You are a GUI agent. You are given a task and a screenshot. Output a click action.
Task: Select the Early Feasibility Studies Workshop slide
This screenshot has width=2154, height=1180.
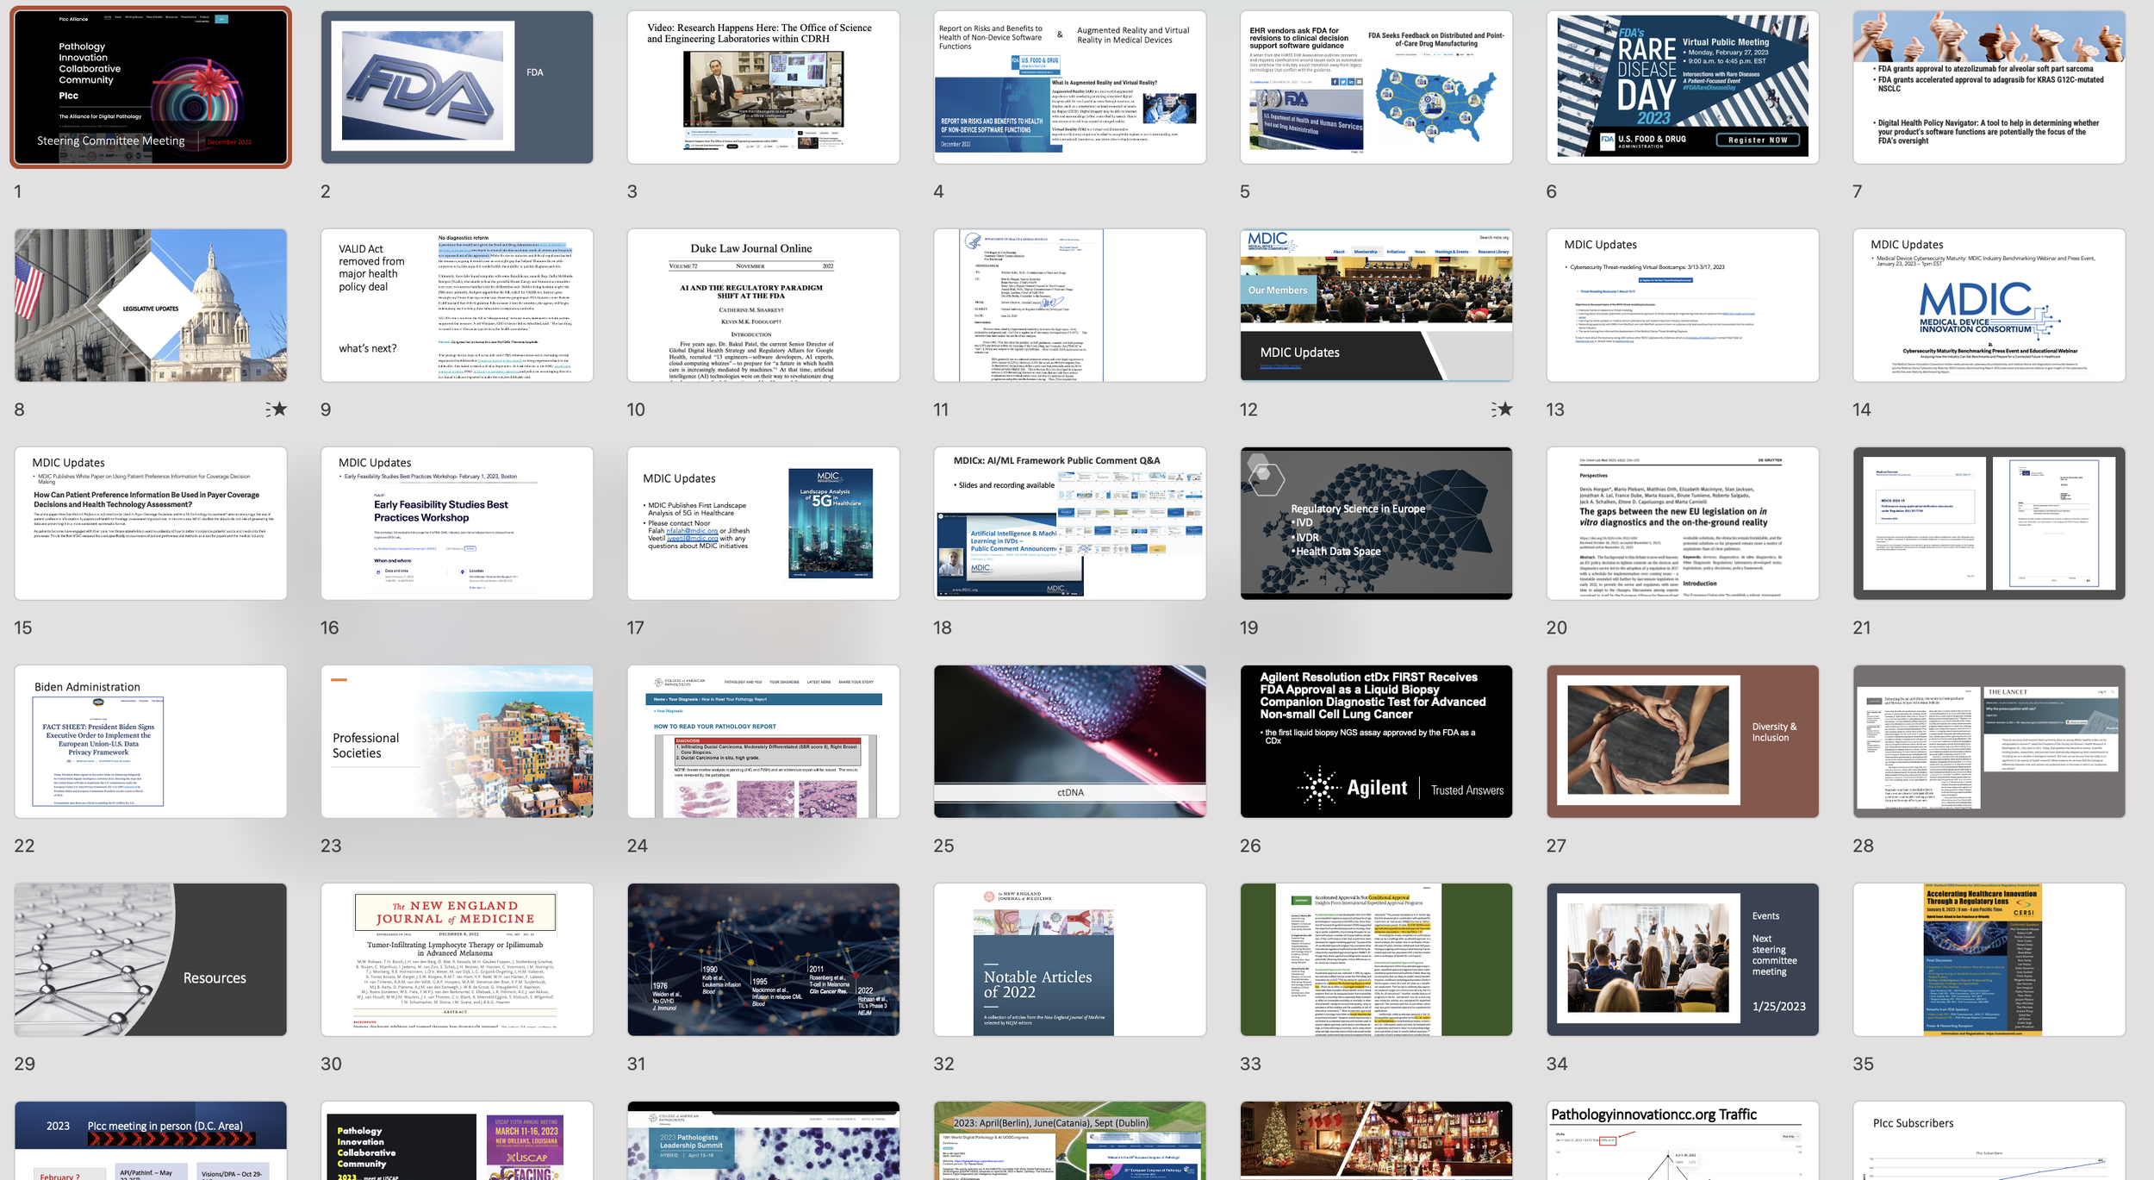(457, 523)
